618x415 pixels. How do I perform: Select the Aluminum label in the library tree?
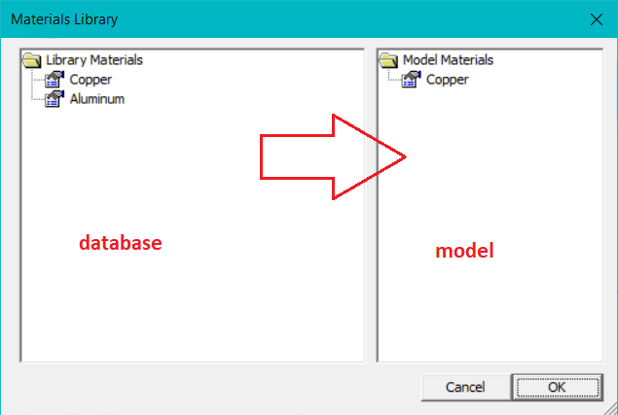coord(97,99)
